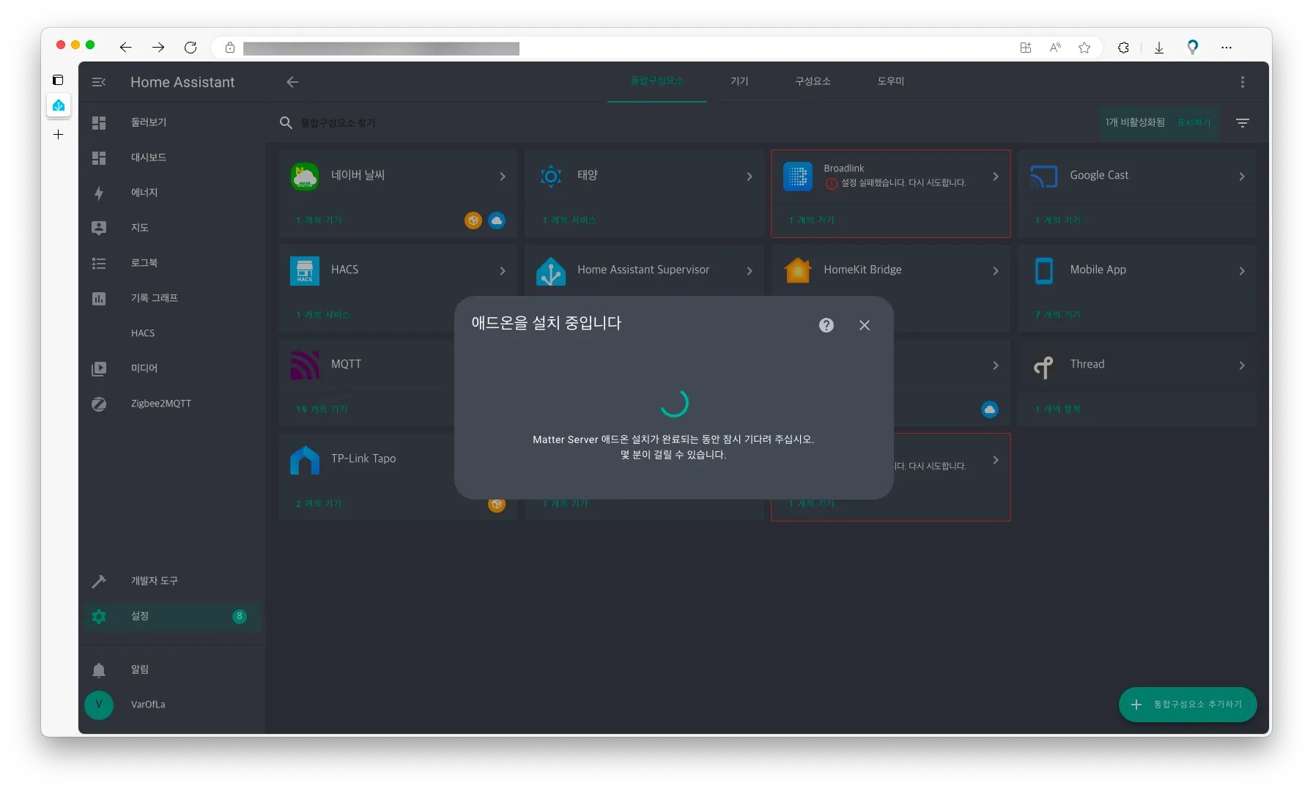
Task: Open 1 개의 기기 link under Google Cast
Action: pyautogui.click(x=1058, y=220)
